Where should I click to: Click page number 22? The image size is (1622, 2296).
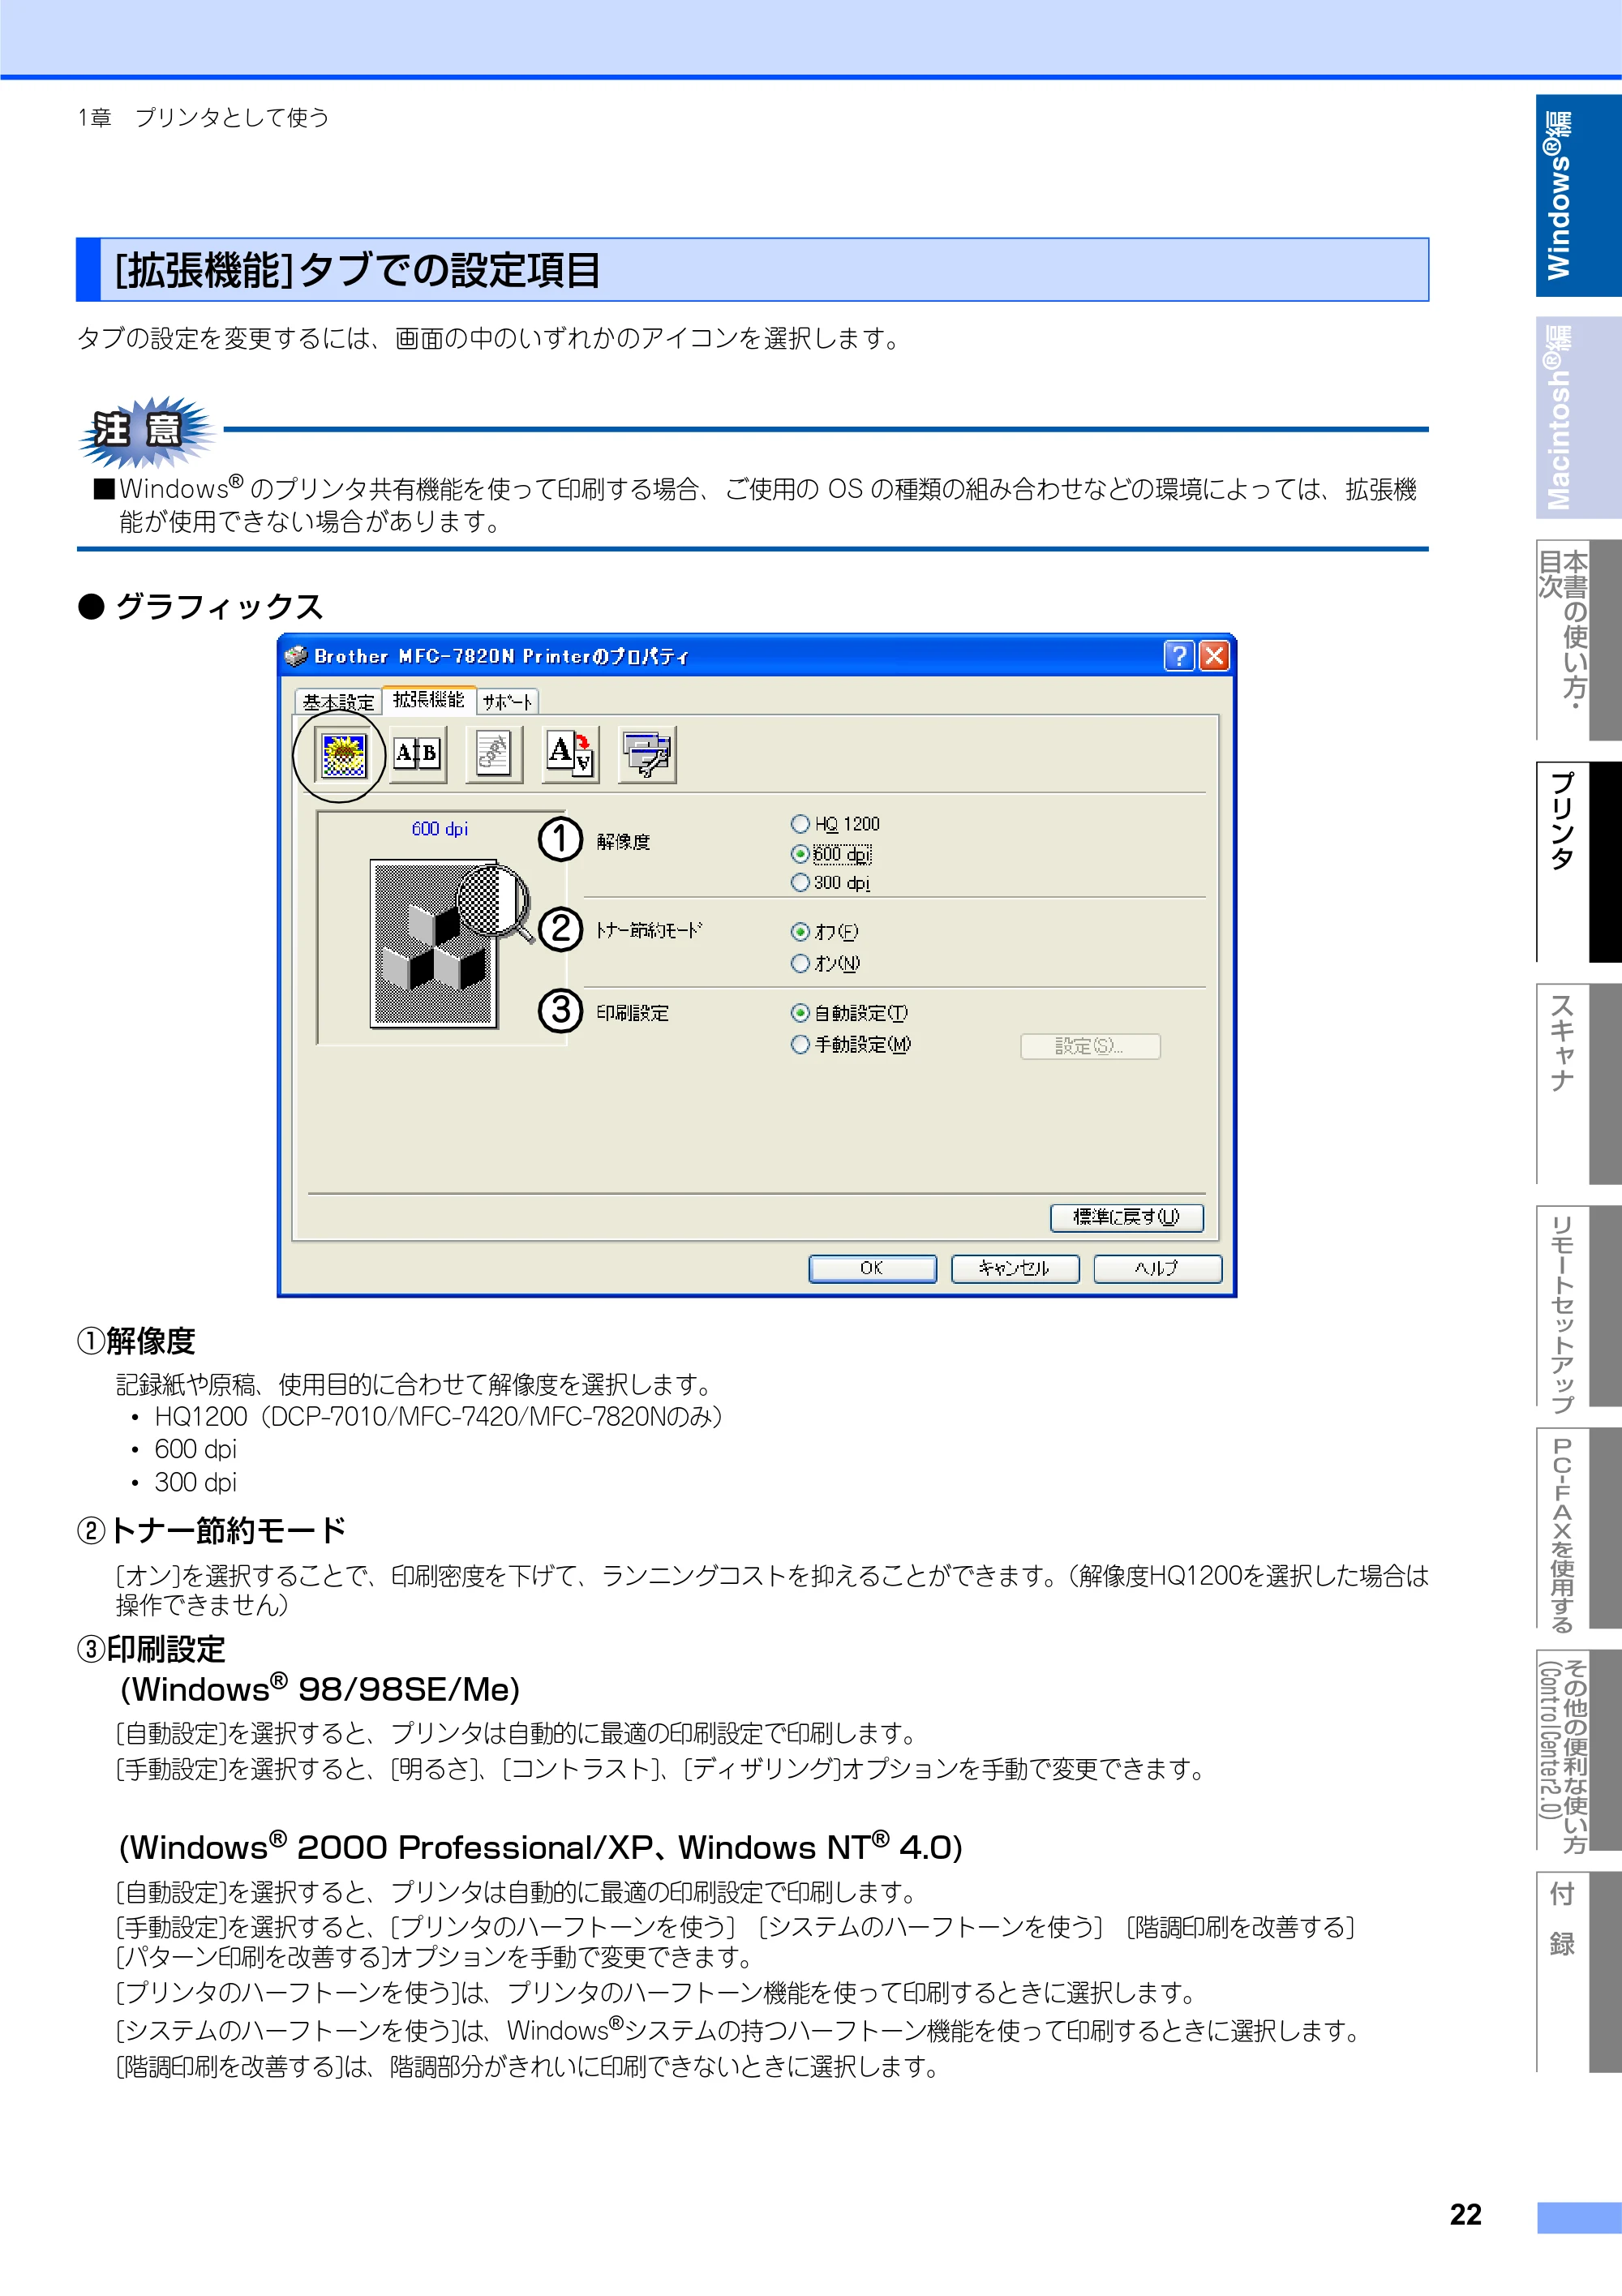click(1466, 2214)
